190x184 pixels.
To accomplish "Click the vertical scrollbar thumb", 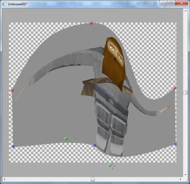I will [185, 93].
